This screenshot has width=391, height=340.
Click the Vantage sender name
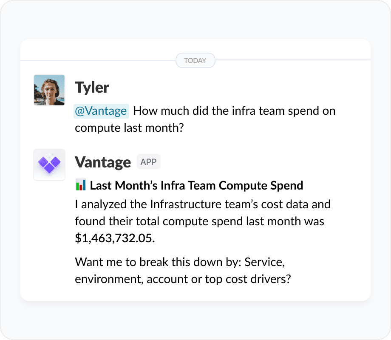point(102,162)
